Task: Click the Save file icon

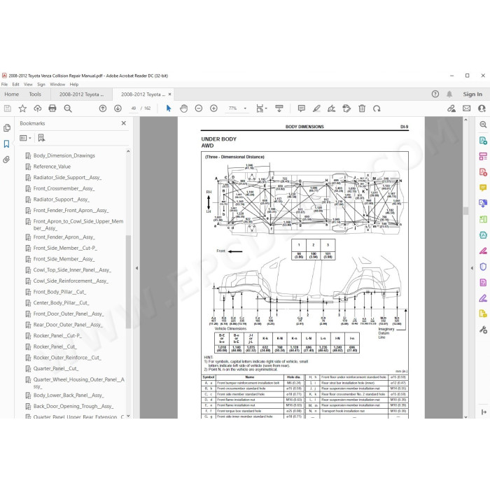Action: tap(8, 108)
